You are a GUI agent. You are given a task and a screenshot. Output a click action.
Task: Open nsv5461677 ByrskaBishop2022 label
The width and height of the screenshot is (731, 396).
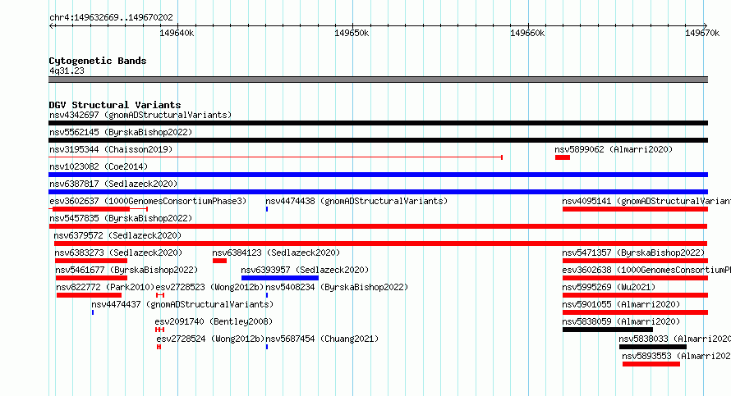click(x=126, y=270)
